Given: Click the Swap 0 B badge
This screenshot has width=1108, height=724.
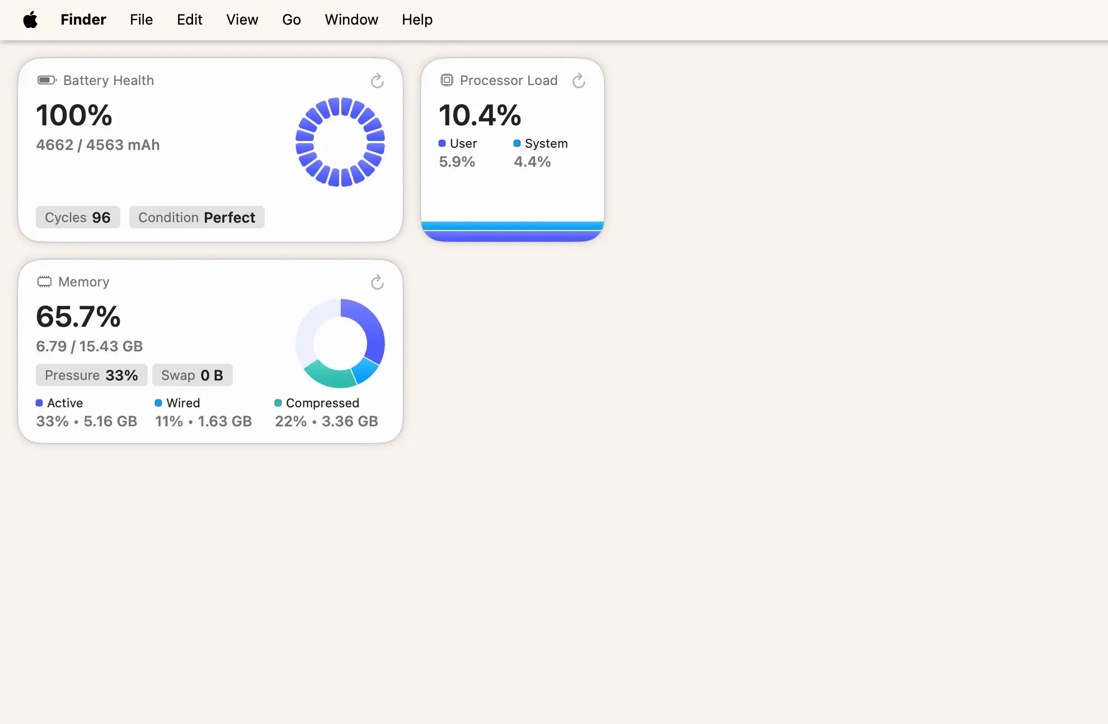Looking at the screenshot, I should (193, 375).
